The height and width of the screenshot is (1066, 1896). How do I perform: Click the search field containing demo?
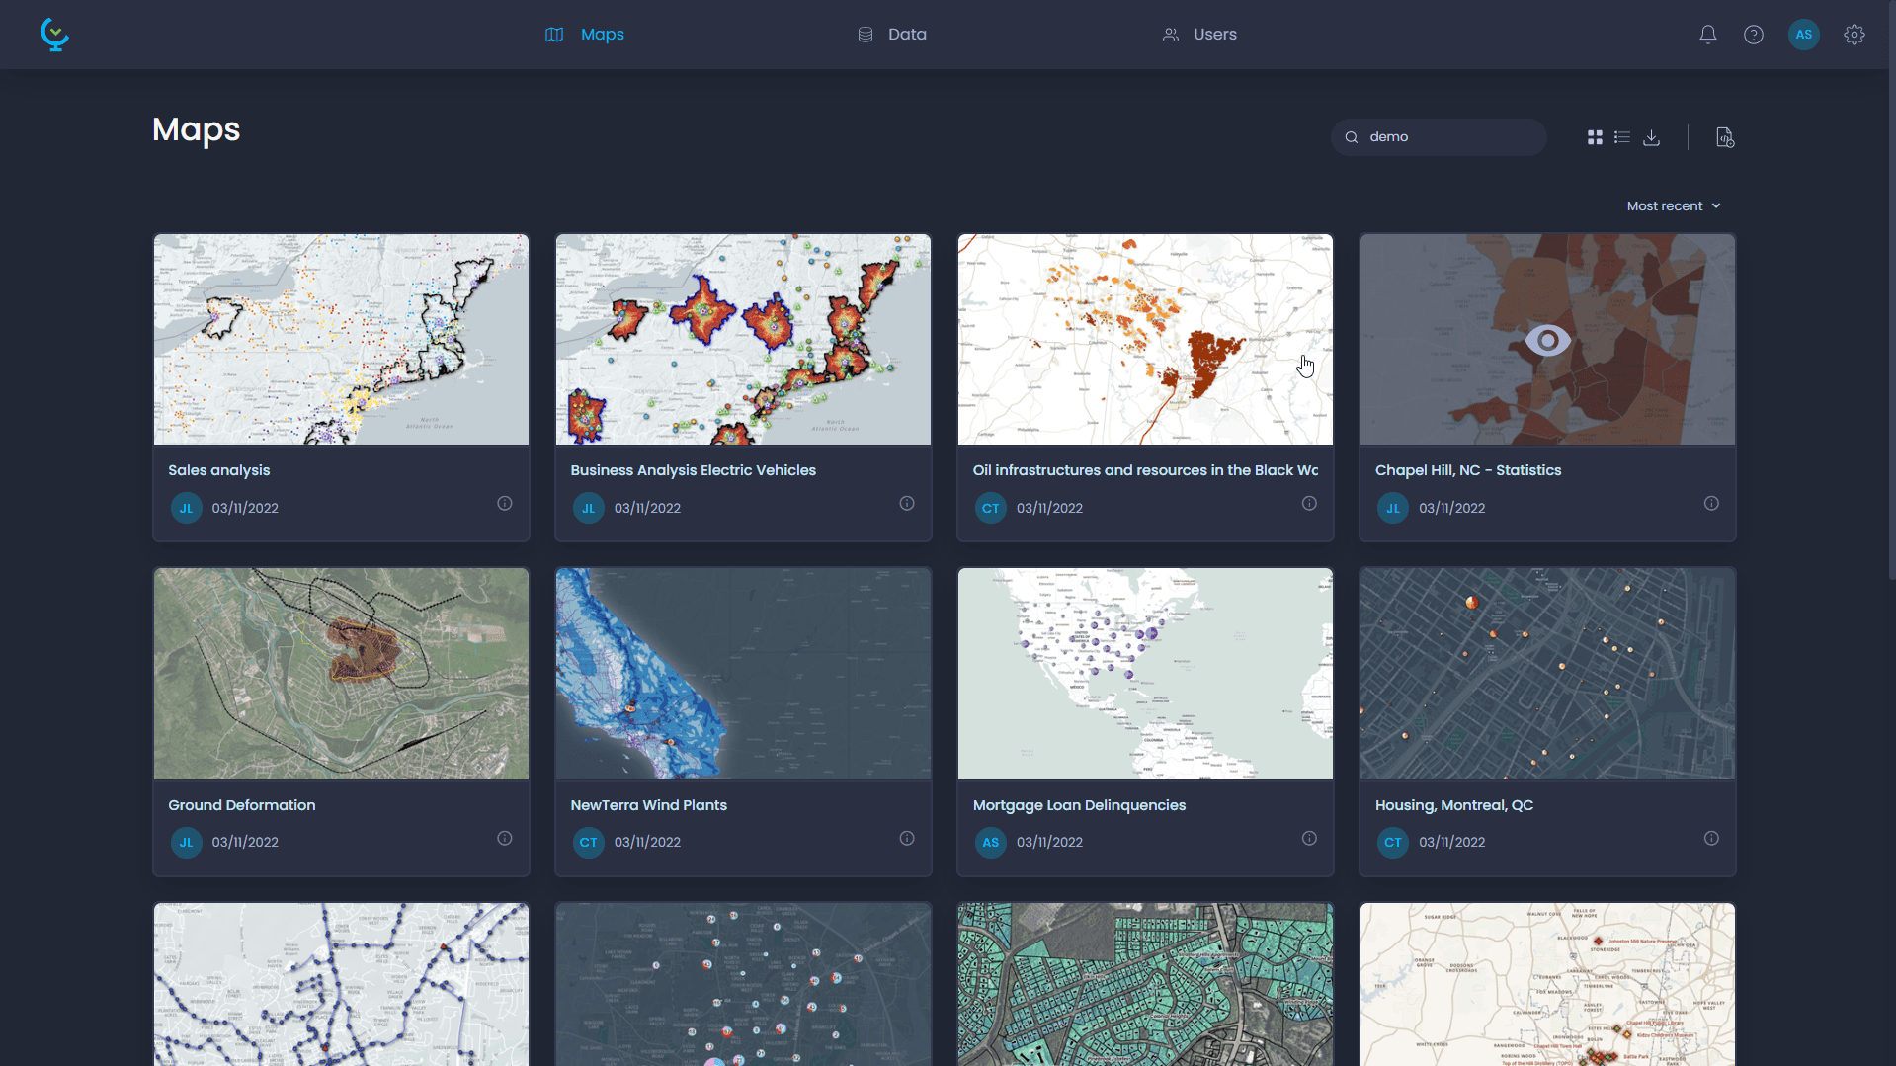1438,137
